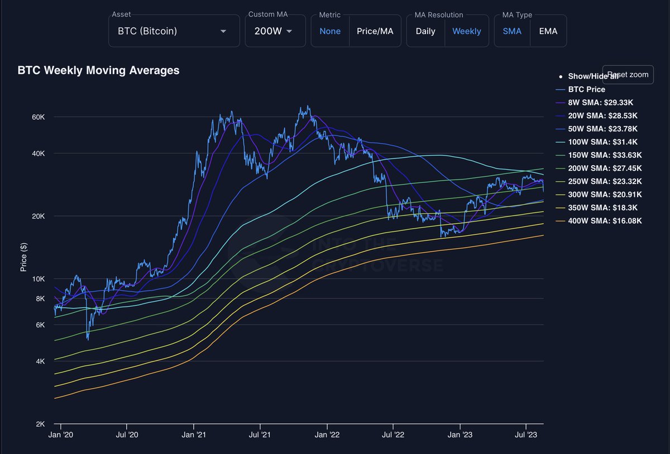
Task: Click the caret icon on the Custom MA selector
Action: pos(290,31)
